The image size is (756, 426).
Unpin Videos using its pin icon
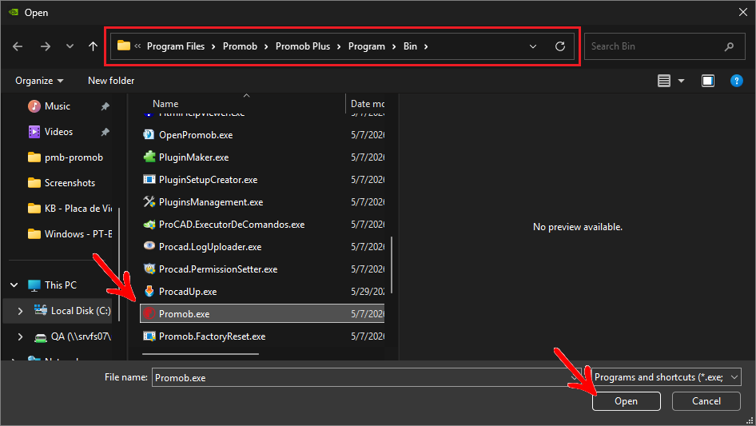click(105, 132)
